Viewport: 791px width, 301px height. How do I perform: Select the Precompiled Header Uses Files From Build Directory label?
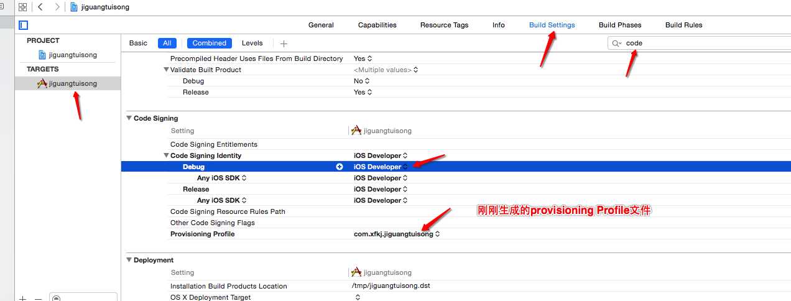point(257,58)
